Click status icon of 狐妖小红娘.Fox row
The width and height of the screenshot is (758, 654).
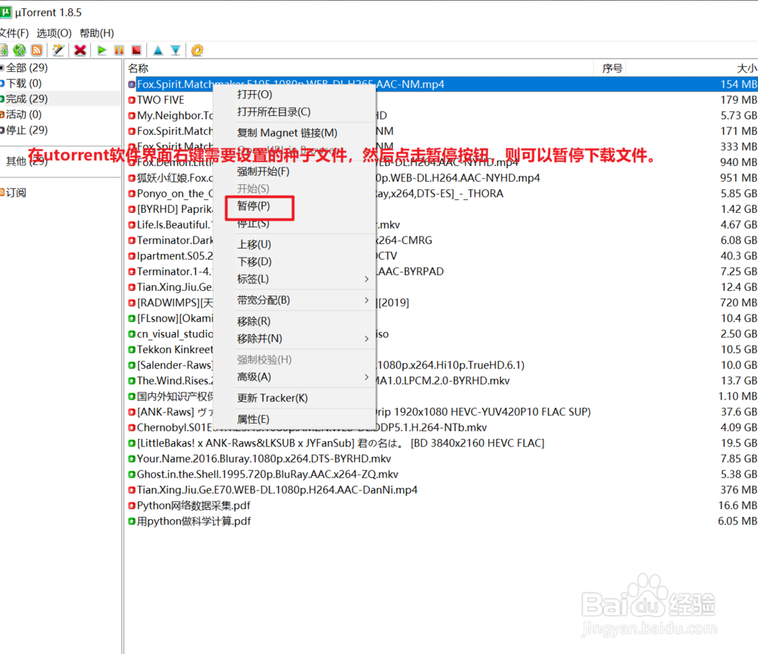131,178
